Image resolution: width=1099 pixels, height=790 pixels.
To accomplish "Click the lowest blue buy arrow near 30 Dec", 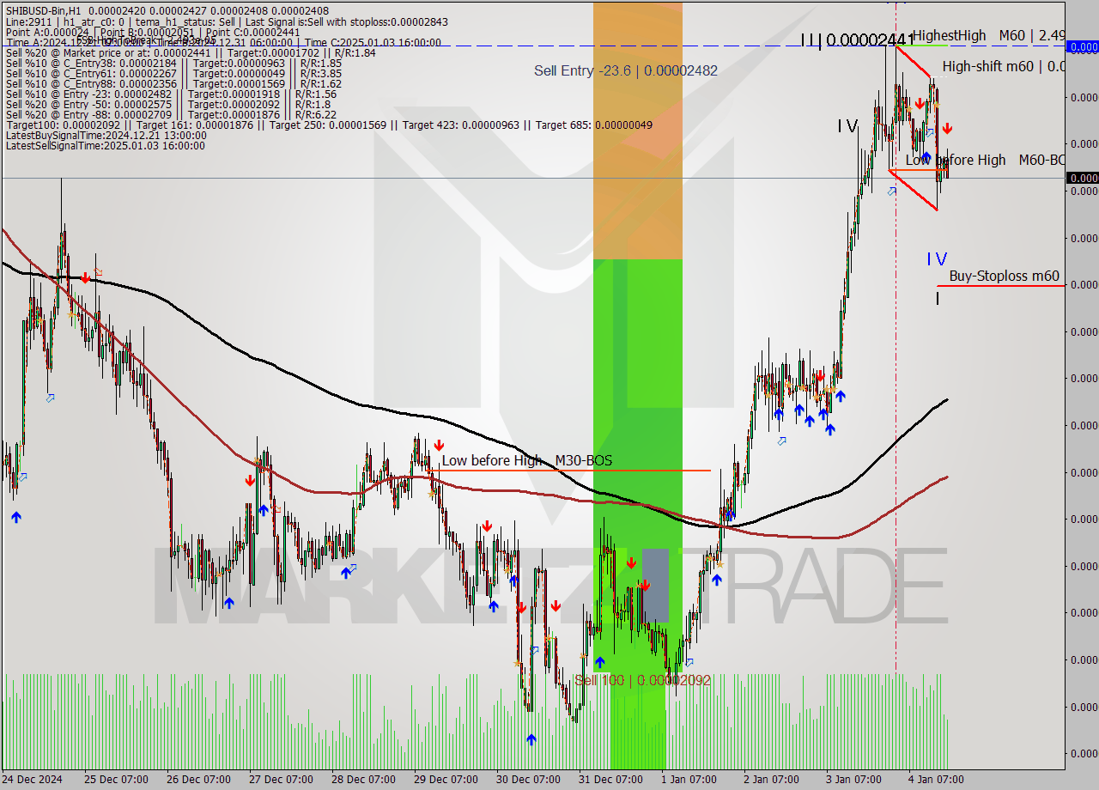I will (x=531, y=738).
